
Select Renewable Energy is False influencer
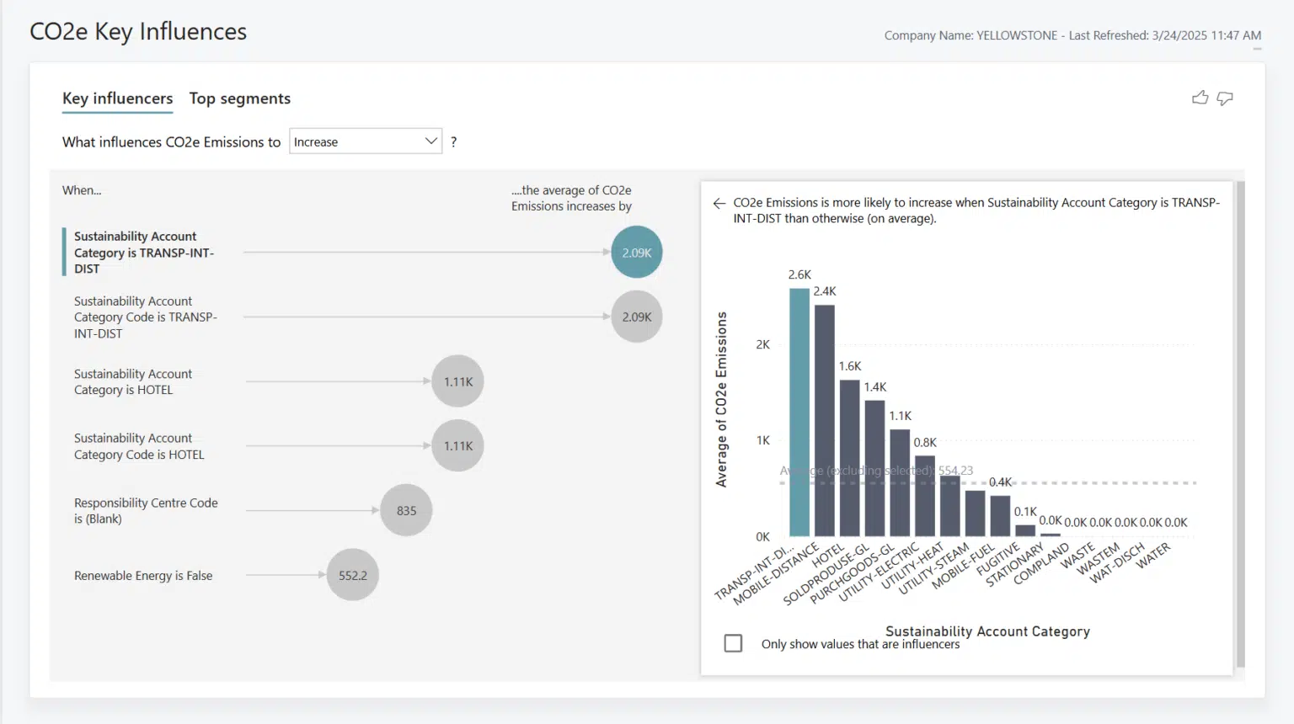tap(143, 576)
